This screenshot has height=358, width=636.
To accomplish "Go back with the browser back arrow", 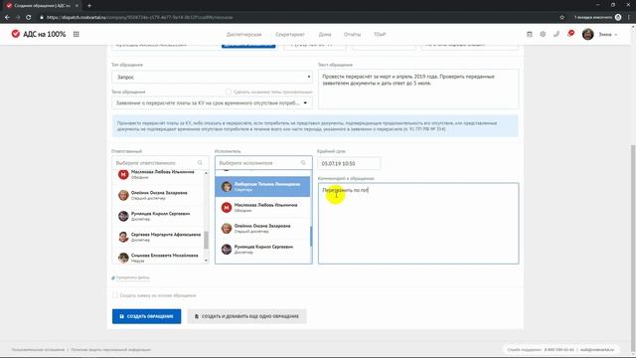I will 7,18.
